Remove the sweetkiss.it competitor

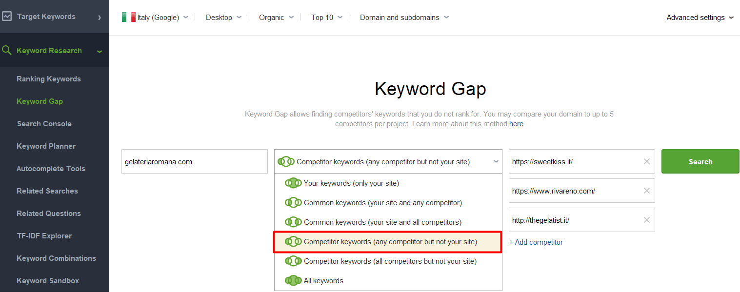tap(647, 161)
